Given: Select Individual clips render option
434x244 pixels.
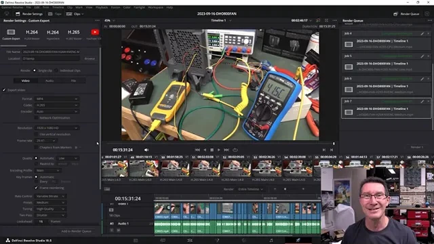Looking at the screenshot, I should 56,70.
